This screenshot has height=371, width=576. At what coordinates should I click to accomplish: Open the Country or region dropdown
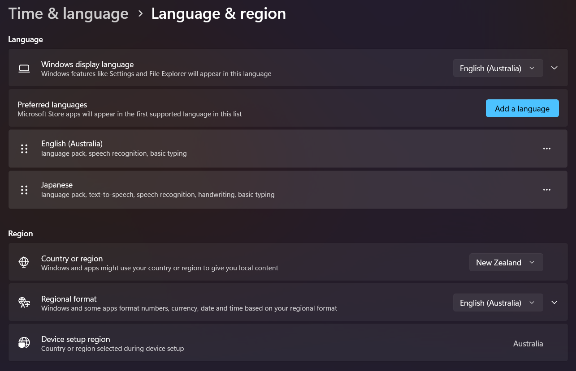506,263
